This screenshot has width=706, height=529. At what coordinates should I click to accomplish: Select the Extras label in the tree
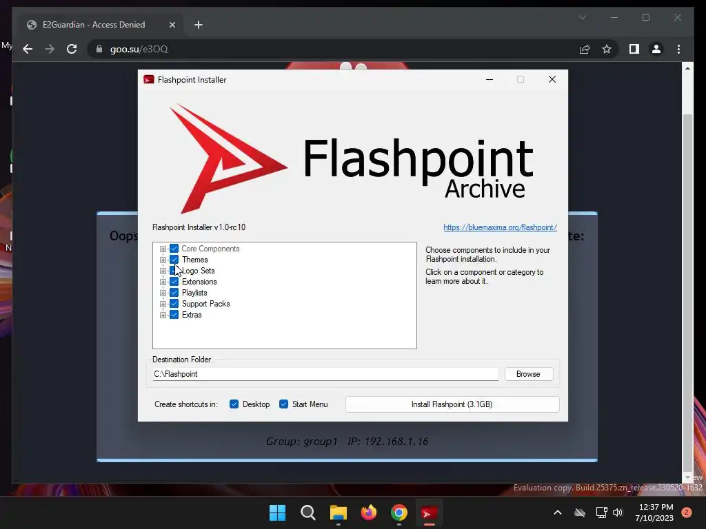tap(192, 315)
